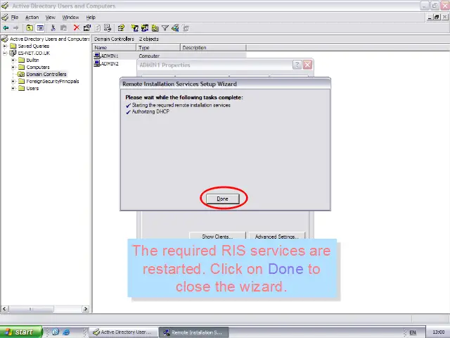Image resolution: width=450 pixels, height=338 pixels.
Task: Select the ADMIN1 computer entry
Action: point(110,56)
